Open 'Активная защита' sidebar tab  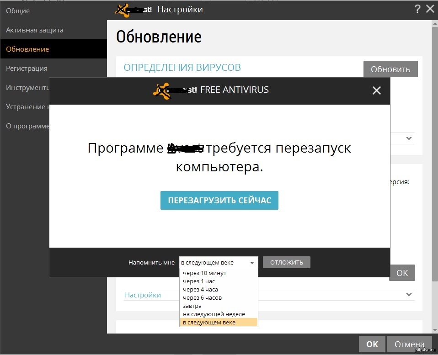pos(35,30)
